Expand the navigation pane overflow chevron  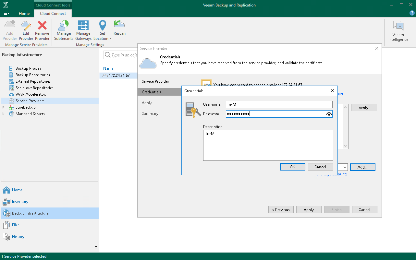coord(96,247)
